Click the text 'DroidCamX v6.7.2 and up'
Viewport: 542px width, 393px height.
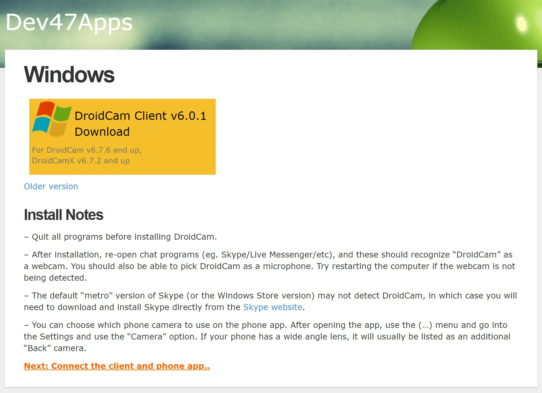click(x=81, y=161)
